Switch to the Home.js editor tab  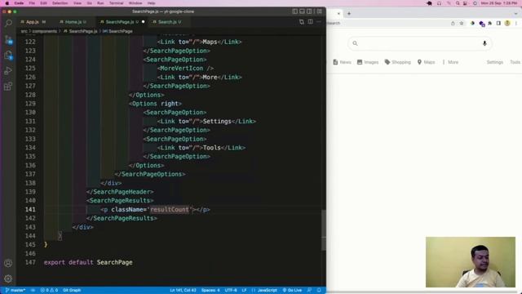[73, 22]
